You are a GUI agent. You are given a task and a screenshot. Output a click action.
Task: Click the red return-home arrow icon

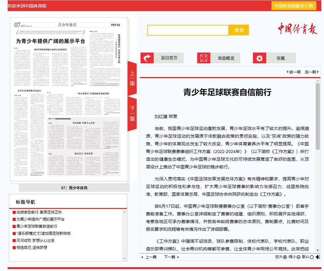147,58
